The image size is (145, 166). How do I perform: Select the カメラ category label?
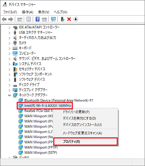[x=22, y=43]
